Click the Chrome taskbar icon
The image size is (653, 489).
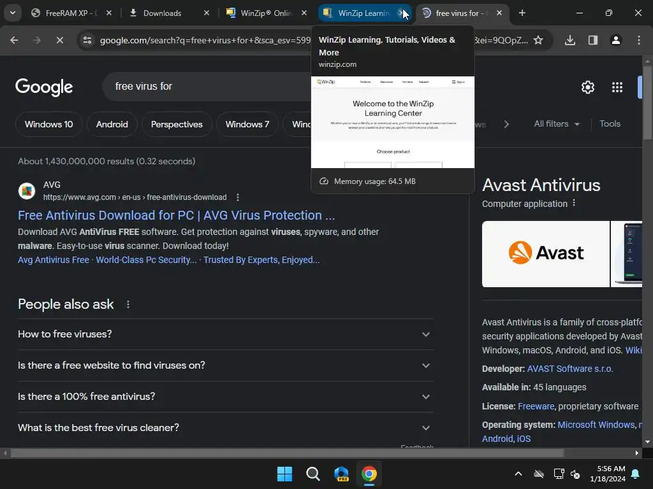pyautogui.click(x=369, y=474)
